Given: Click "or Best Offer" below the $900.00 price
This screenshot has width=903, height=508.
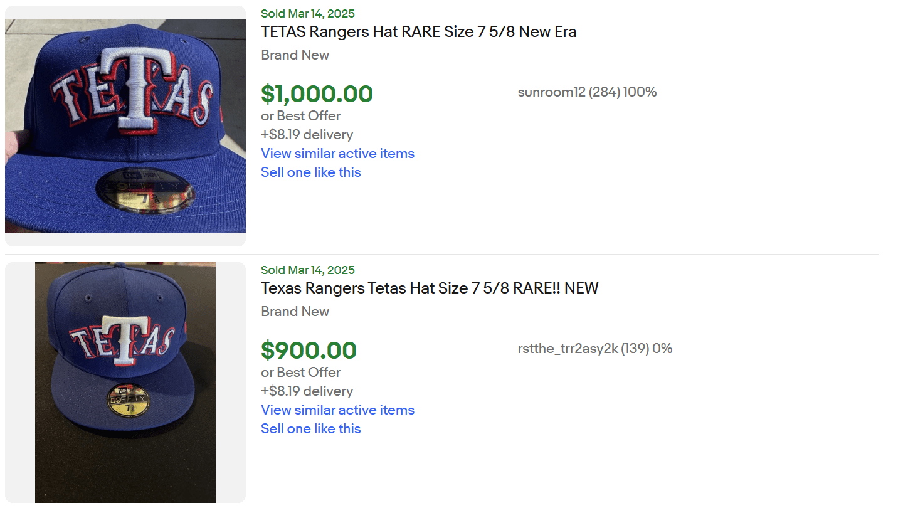Looking at the screenshot, I should pos(300,373).
